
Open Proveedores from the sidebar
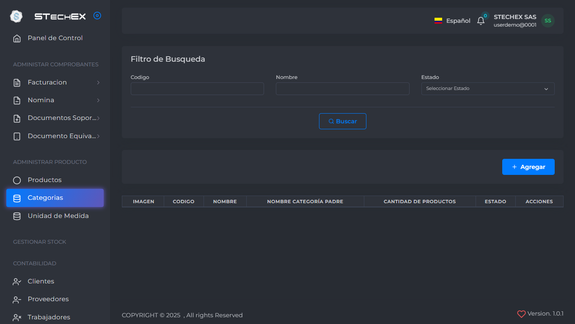click(x=48, y=299)
